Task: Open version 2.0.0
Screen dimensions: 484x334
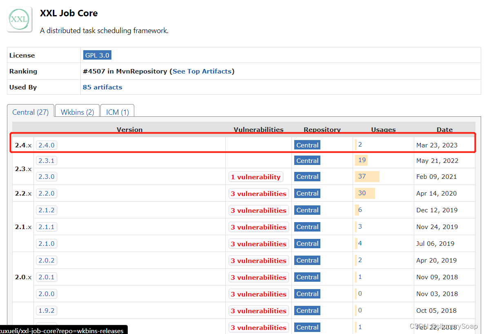Action: coord(47,294)
